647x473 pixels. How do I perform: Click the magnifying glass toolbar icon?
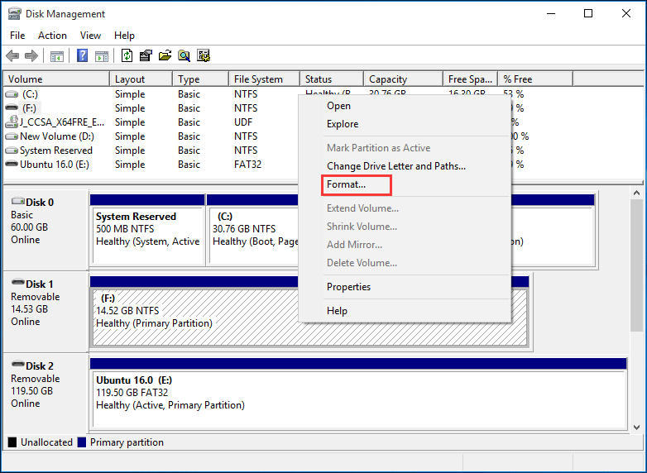point(184,55)
